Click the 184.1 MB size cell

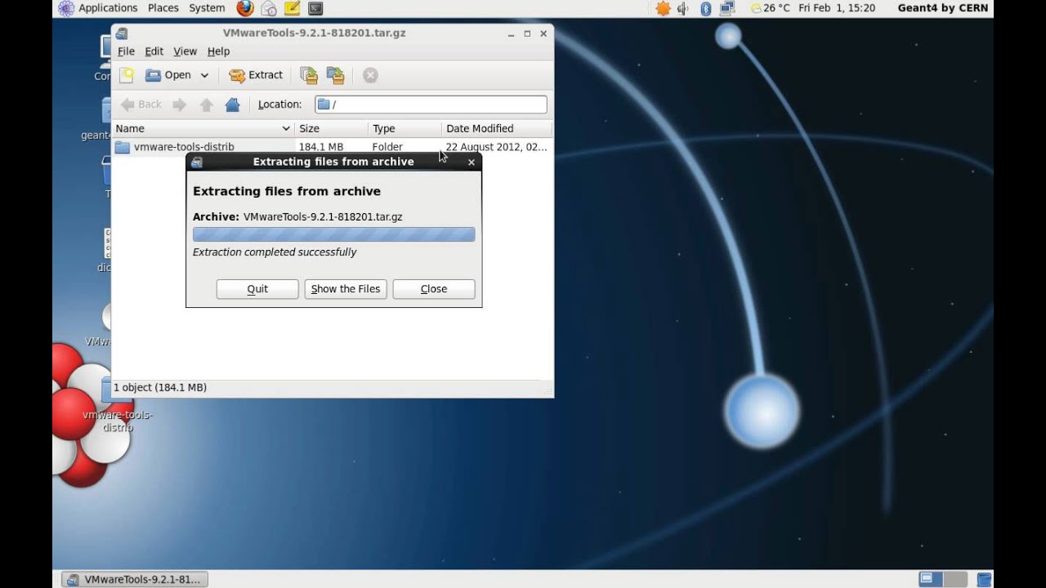click(x=320, y=147)
